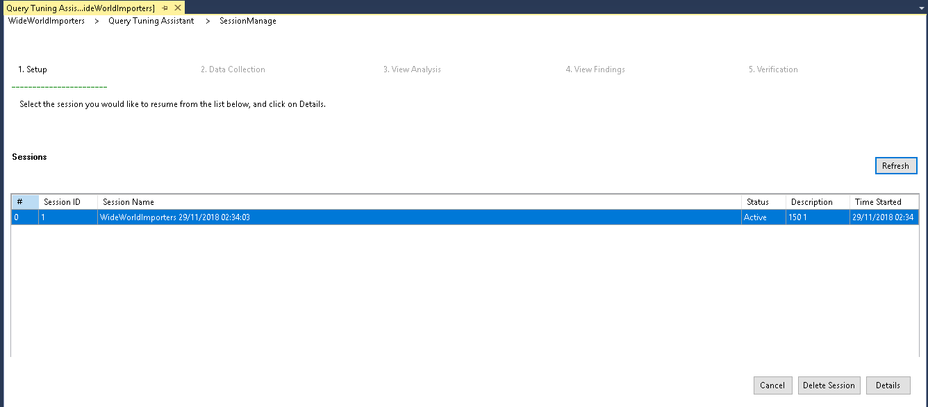Go to step 3. View Analysis
This screenshot has width=928, height=407.
[412, 69]
